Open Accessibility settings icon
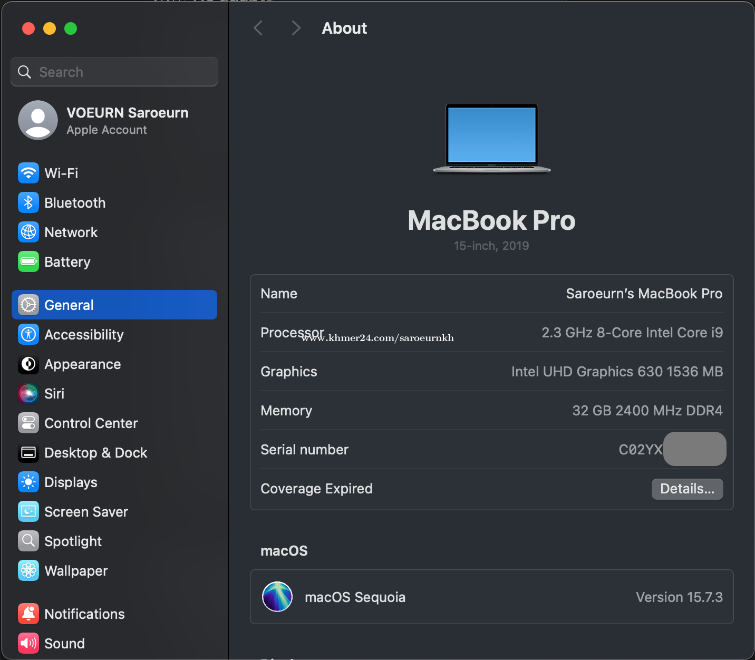755x660 pixels. (28, 334)
